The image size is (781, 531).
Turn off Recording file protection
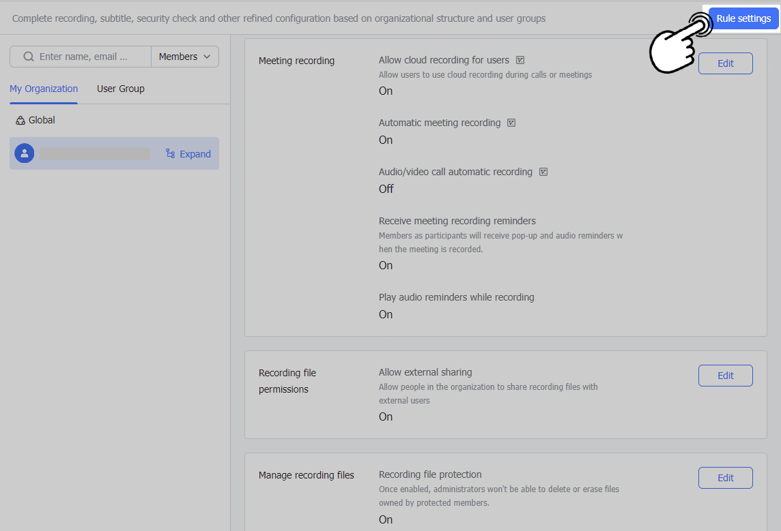[x=385, y=519]
